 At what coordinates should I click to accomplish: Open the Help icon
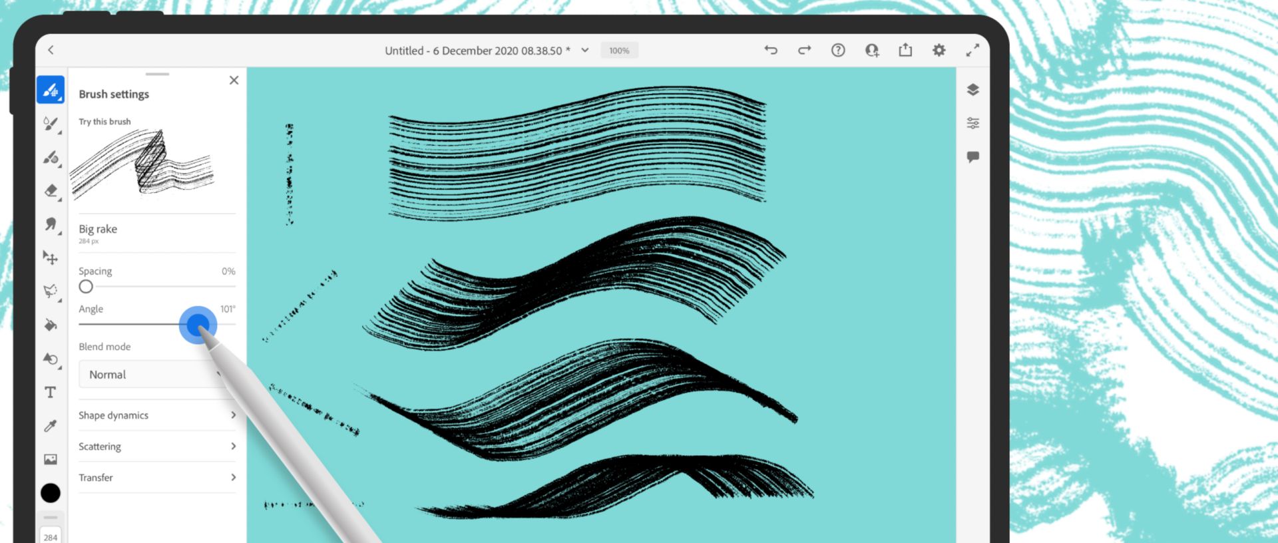coord(838,50)
